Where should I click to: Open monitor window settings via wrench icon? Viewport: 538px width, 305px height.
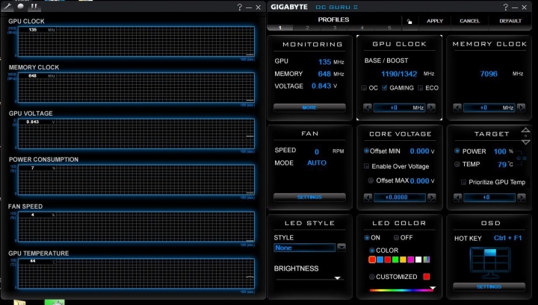point(7,6)
